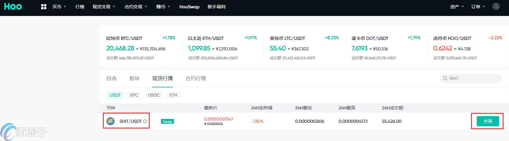Expand the 合约交易 dropdown
Image resolution: width=509 pixels, height=141 pixels.
click(x=136, y=7)
